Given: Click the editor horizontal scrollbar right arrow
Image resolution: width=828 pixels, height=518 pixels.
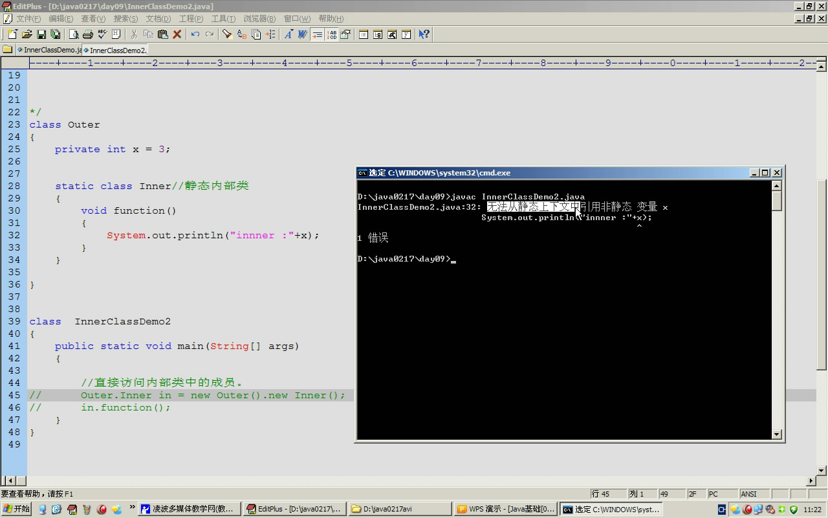Looking at the screenshot, I should [811, 481].
